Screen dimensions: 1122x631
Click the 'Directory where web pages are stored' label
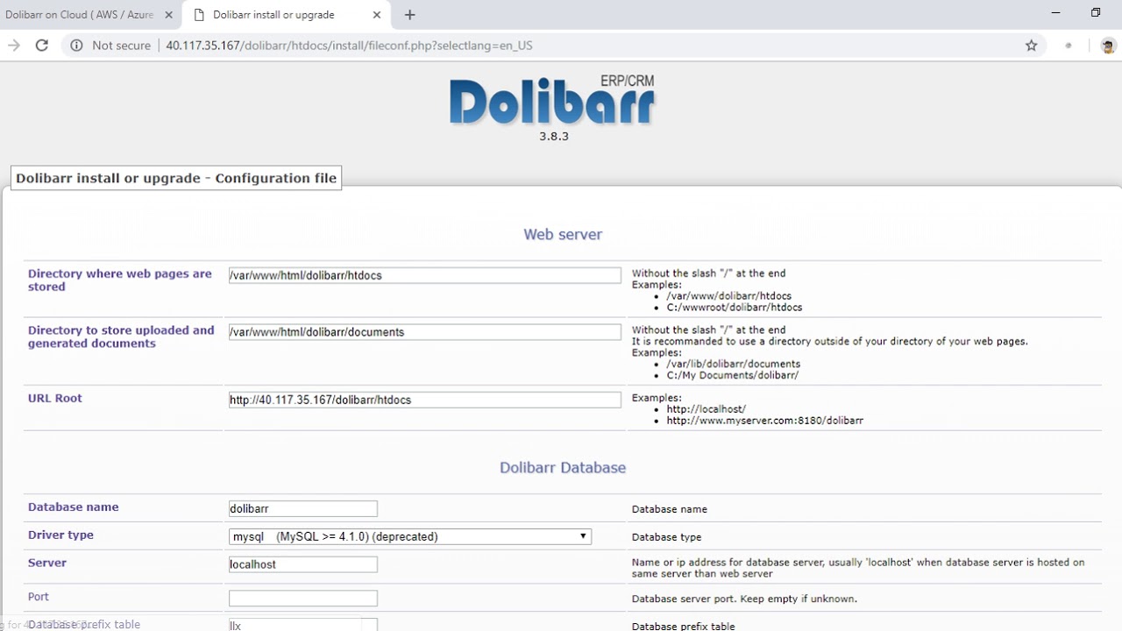pyautogui.click(x=120, y=280)
